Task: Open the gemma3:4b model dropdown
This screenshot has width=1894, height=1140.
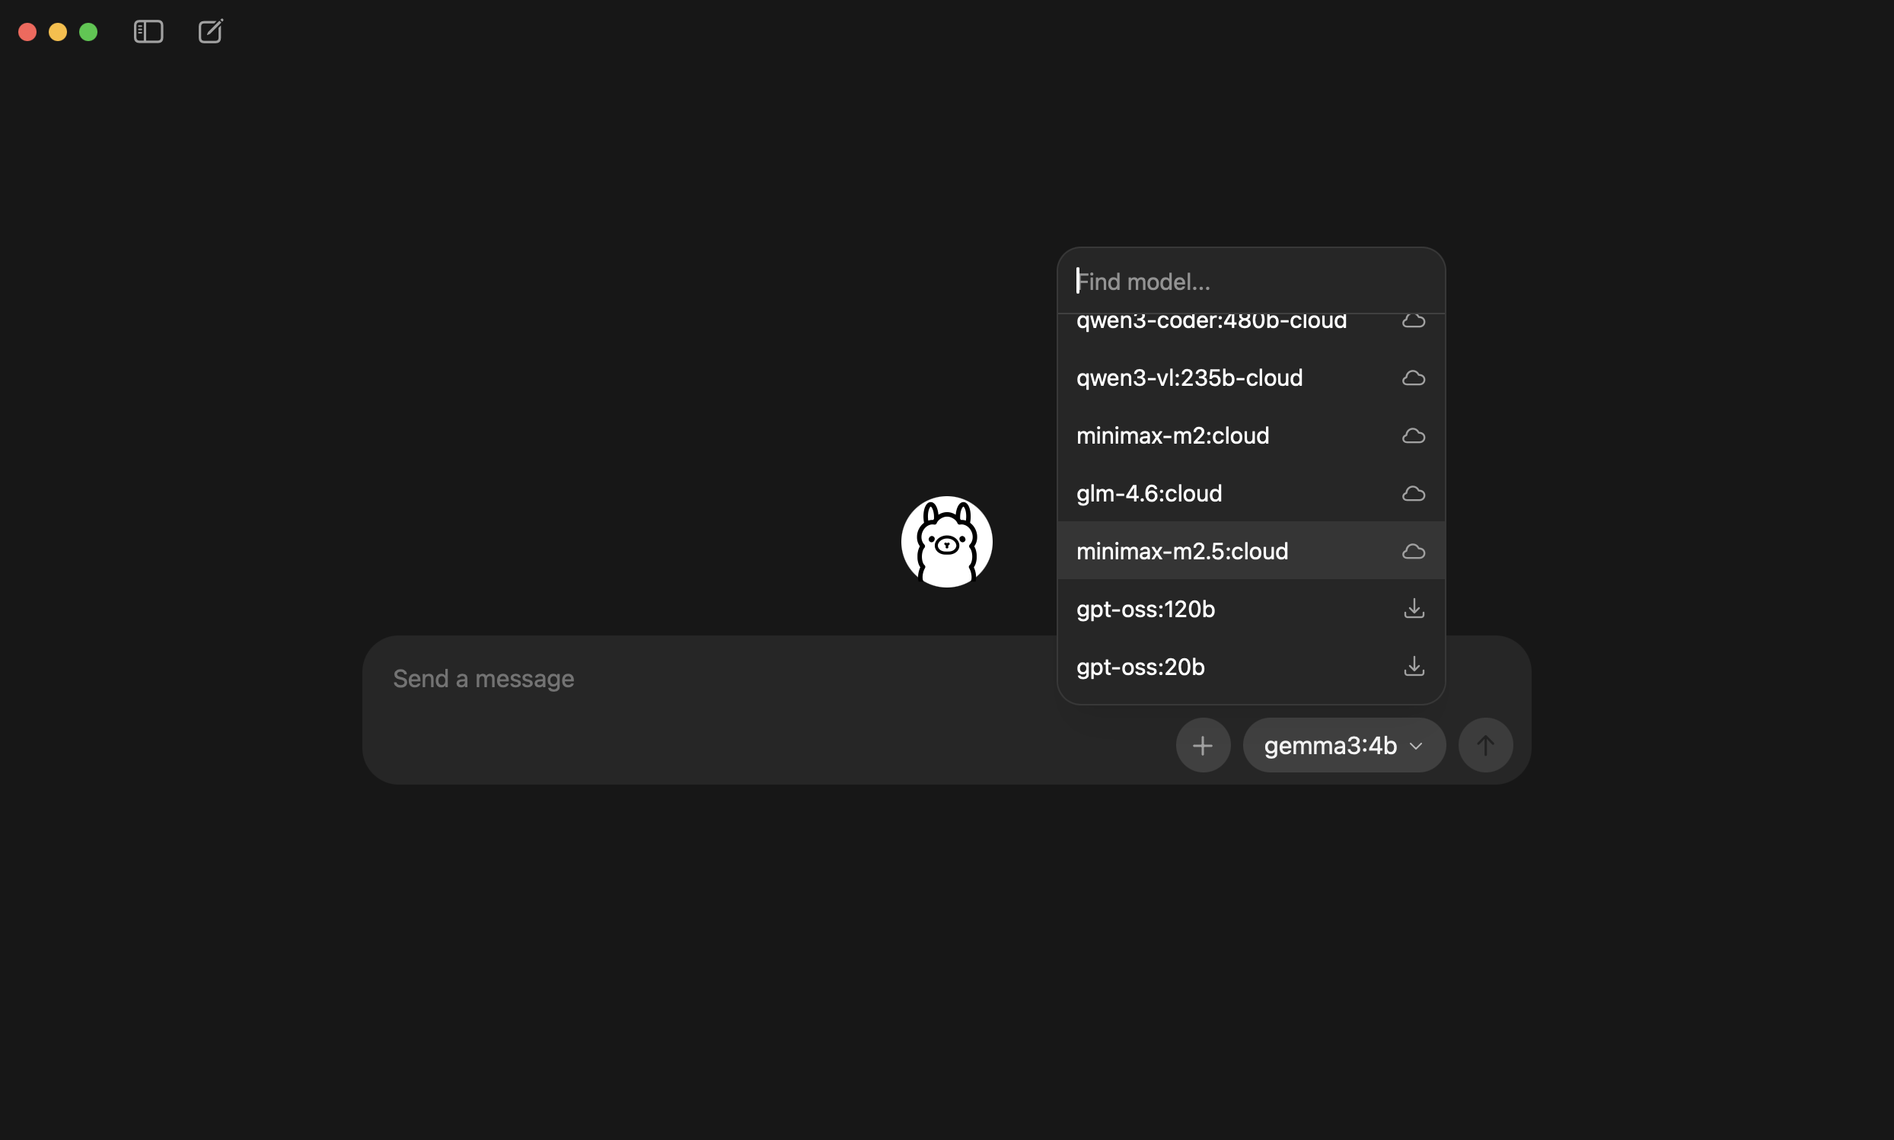Action: (x=1344, y=744)
